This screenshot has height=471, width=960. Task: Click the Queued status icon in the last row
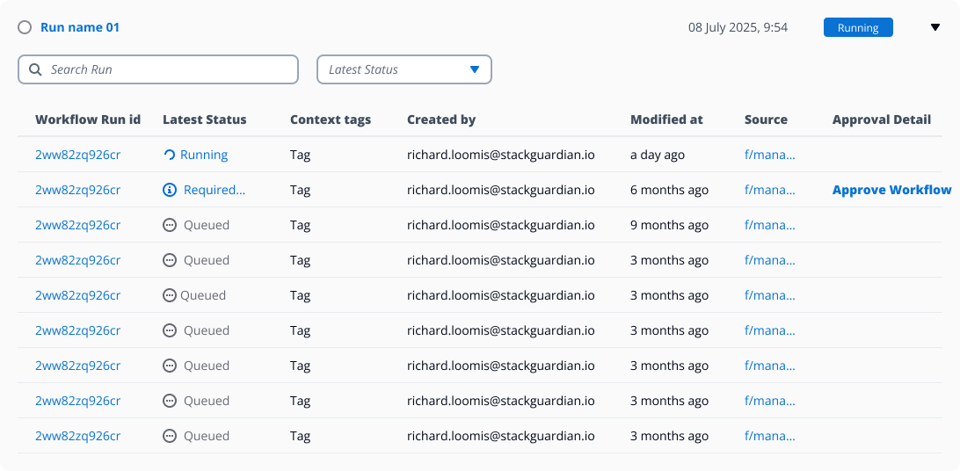(170, 436)
